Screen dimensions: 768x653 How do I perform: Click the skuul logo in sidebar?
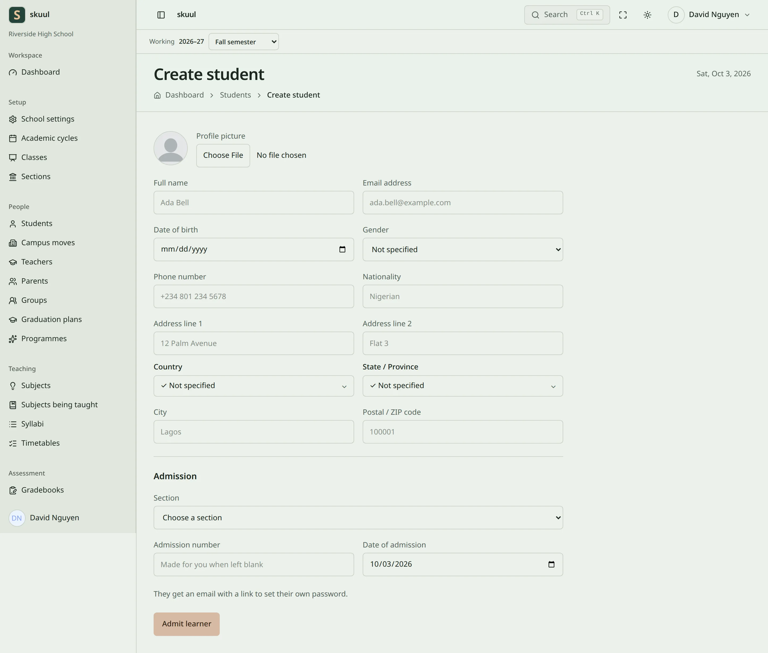[17, 15]
